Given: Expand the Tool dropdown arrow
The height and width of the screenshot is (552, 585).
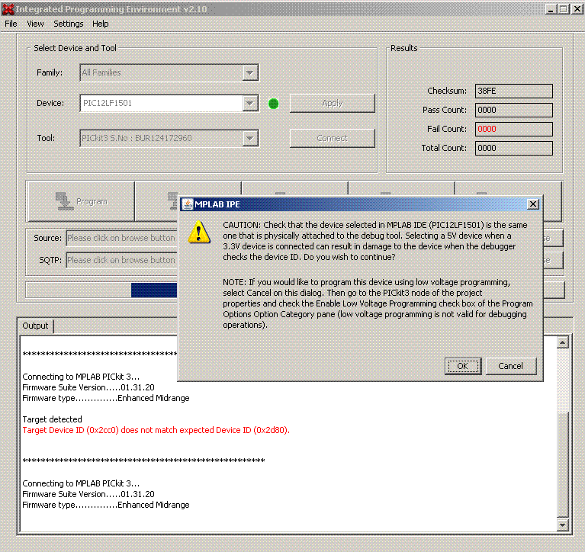Looking at the screenshot, I should point(250,138).
